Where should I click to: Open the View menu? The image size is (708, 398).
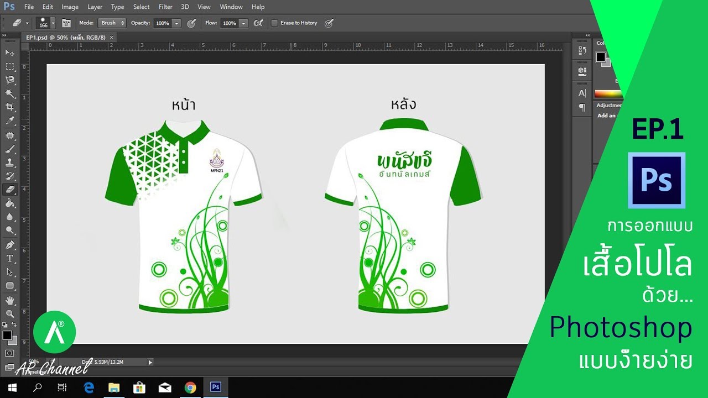204,7
